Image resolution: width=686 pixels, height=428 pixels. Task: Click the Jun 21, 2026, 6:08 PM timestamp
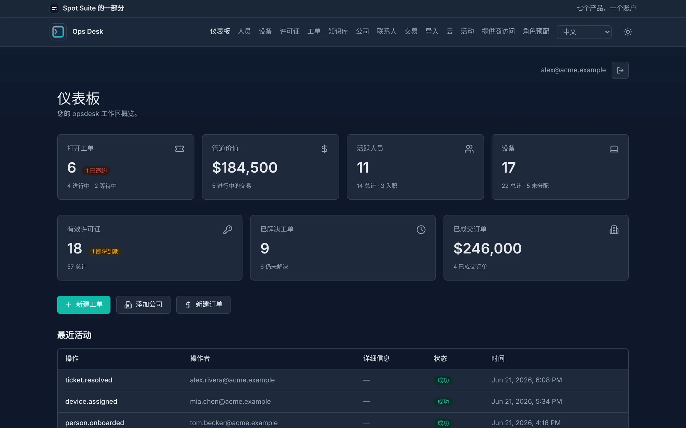tap(527, 380)
